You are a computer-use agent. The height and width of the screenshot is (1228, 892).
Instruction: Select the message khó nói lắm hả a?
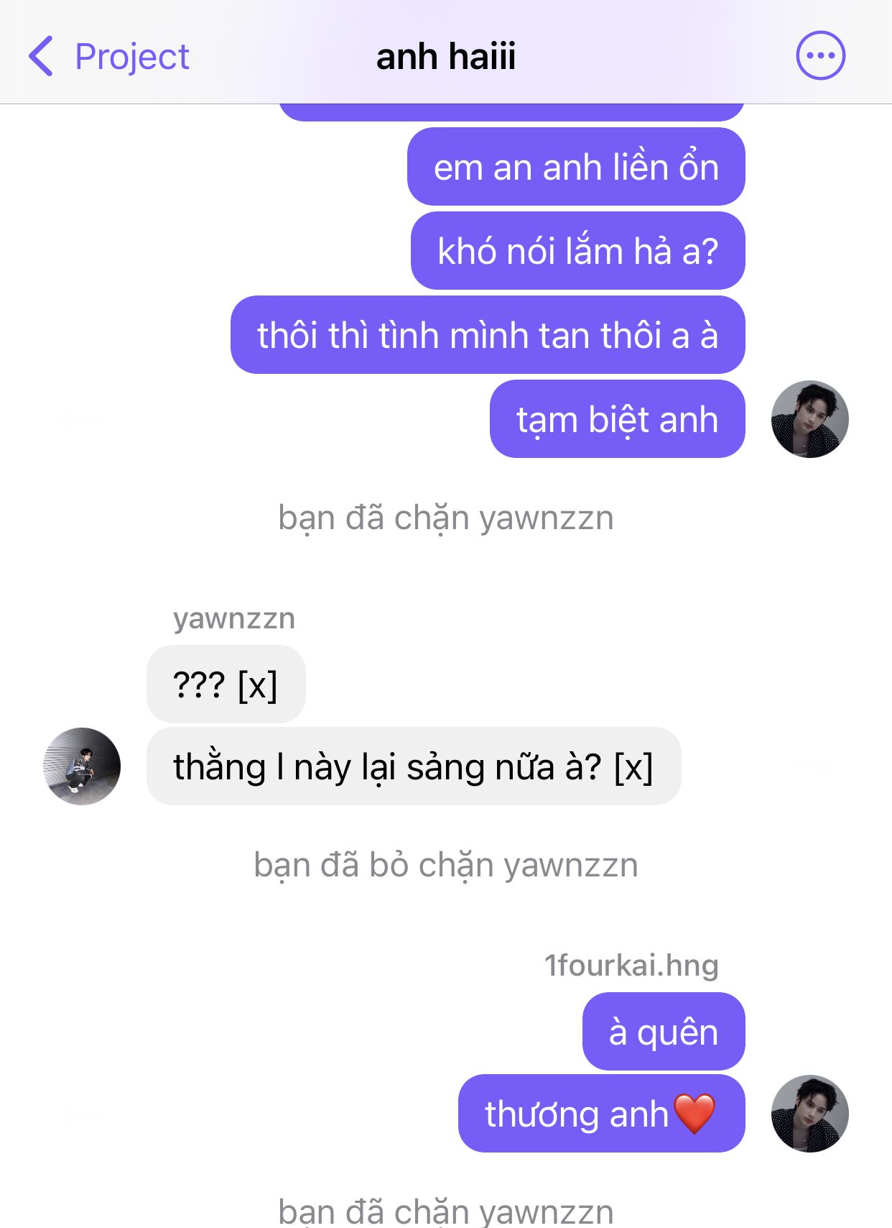577,251
